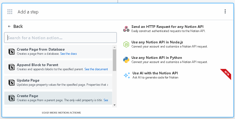This screenshot has width=235, height=119.
Task: Open See the docs link for Create Page from Database
Action: click(x=68, y=54)
